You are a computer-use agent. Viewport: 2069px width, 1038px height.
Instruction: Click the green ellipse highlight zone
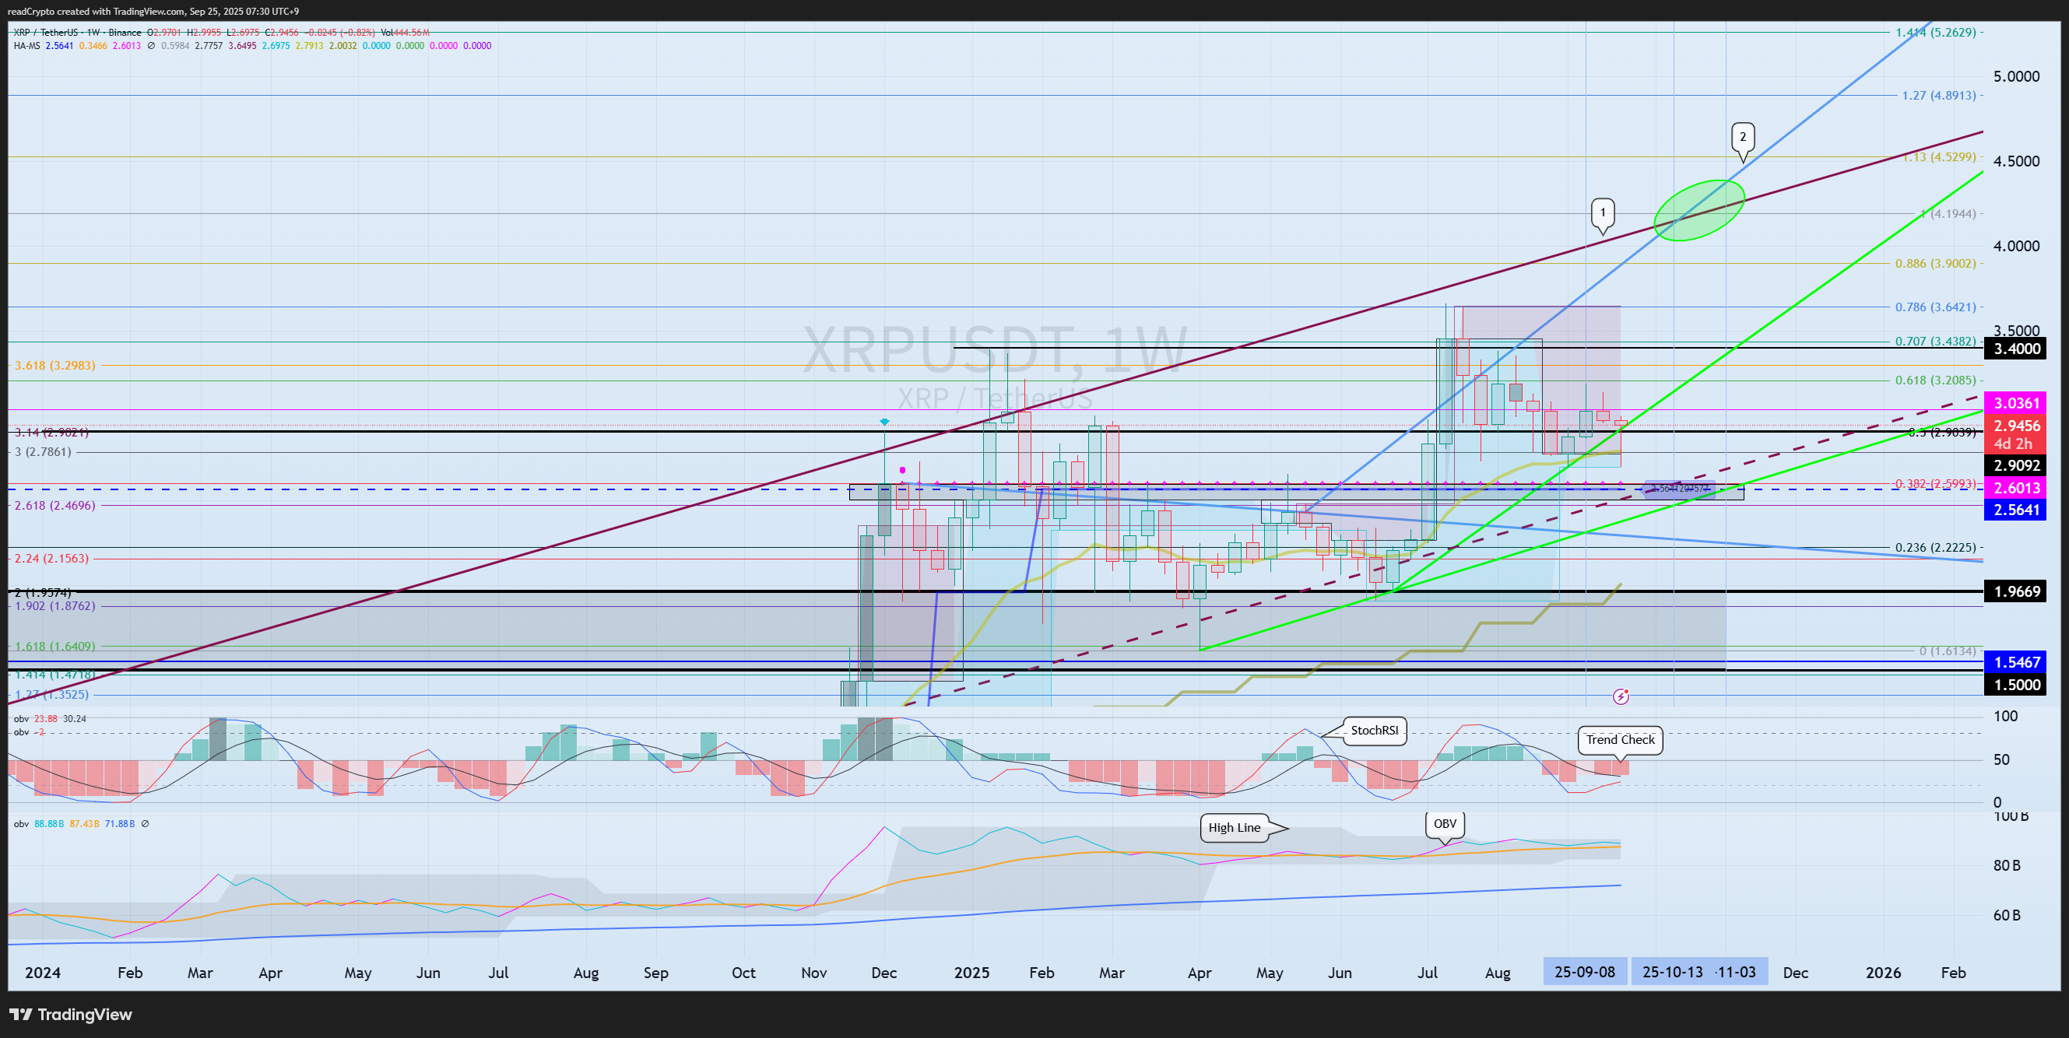[x=1698, y=210]
